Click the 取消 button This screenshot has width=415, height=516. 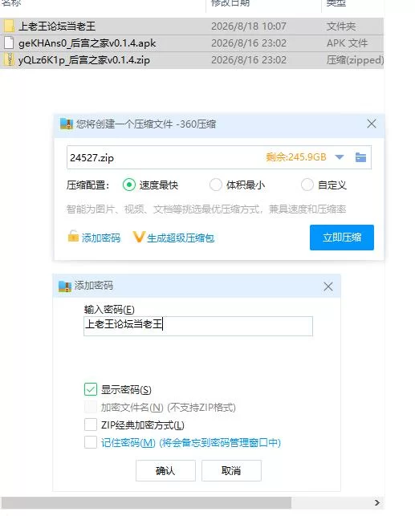(x=231, y=470)
